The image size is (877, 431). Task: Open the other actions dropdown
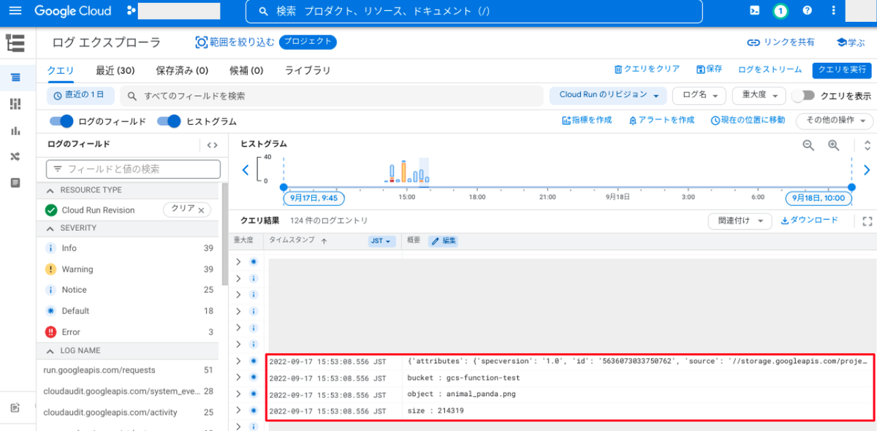coord(835,121)
